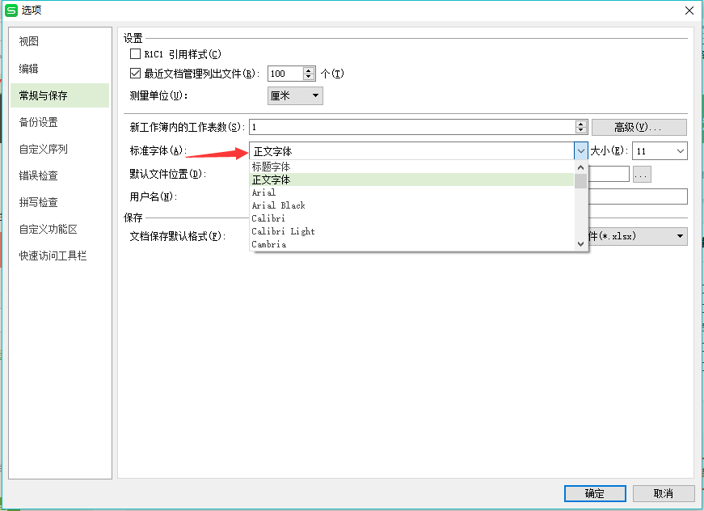This screenshot has width=704, height=511.
Task: Switch to the 编辑 category
Action: [x=60, y=69]
